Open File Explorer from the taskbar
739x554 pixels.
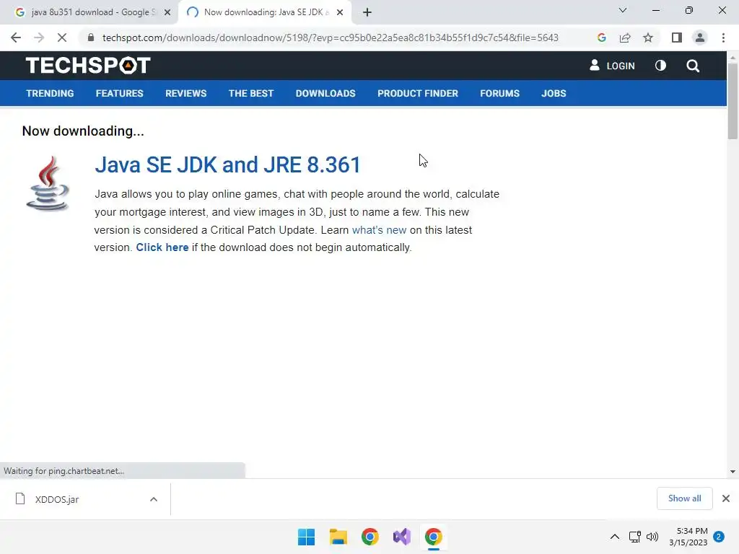[338, 537]
